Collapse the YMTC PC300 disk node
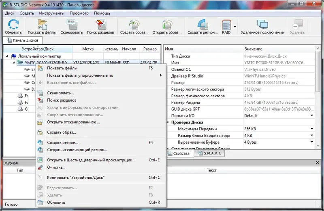The image size is (324, 211). coord(14,63)
